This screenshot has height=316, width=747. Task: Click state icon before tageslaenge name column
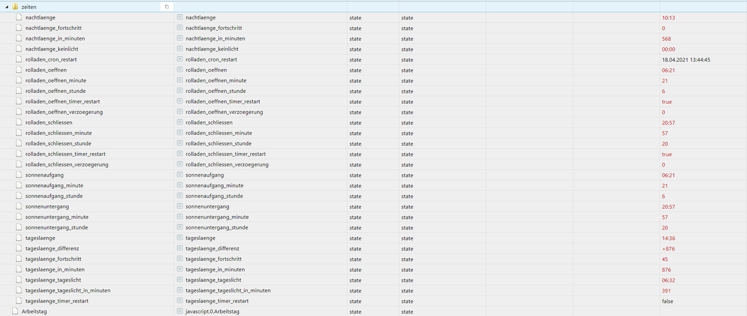click(x=180, y=238)
